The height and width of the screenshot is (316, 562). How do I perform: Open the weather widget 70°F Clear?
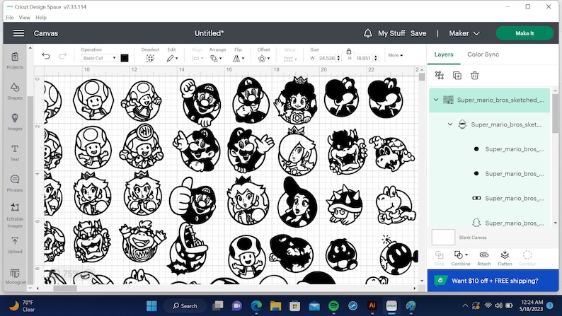coord(22,305)
